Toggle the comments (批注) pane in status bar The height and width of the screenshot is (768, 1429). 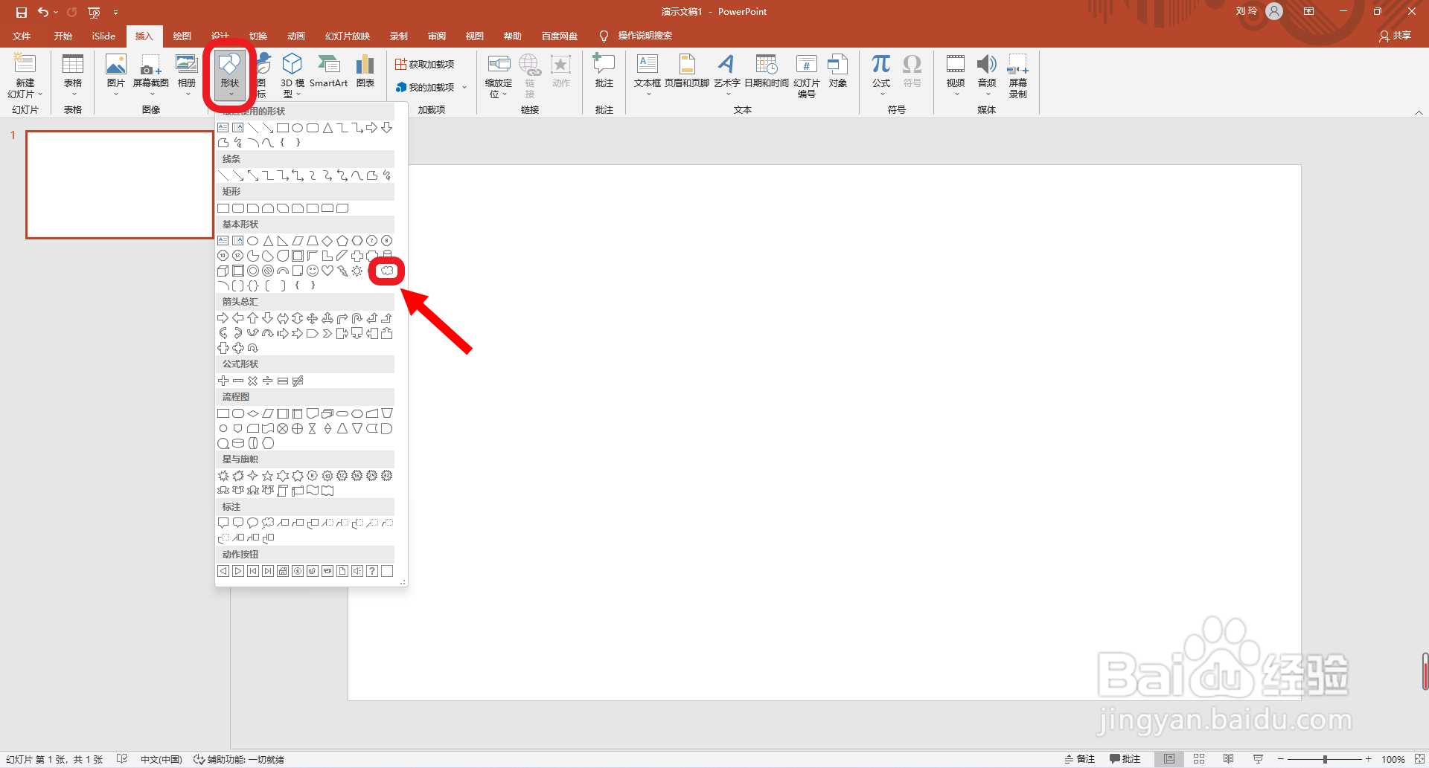pyautogui.click(x=1125, y=759)
